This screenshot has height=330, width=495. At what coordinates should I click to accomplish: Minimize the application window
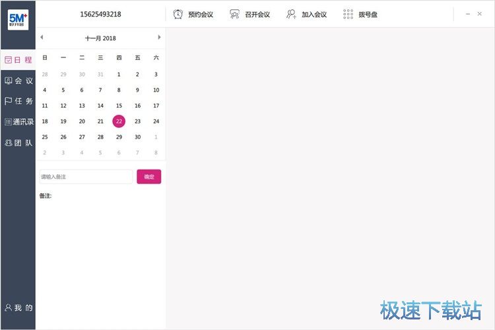click(x=468, y=14)
